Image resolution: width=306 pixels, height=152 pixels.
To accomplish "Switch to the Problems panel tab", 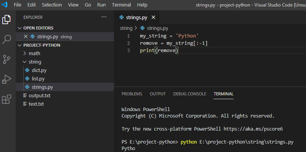I will point(132,94).
